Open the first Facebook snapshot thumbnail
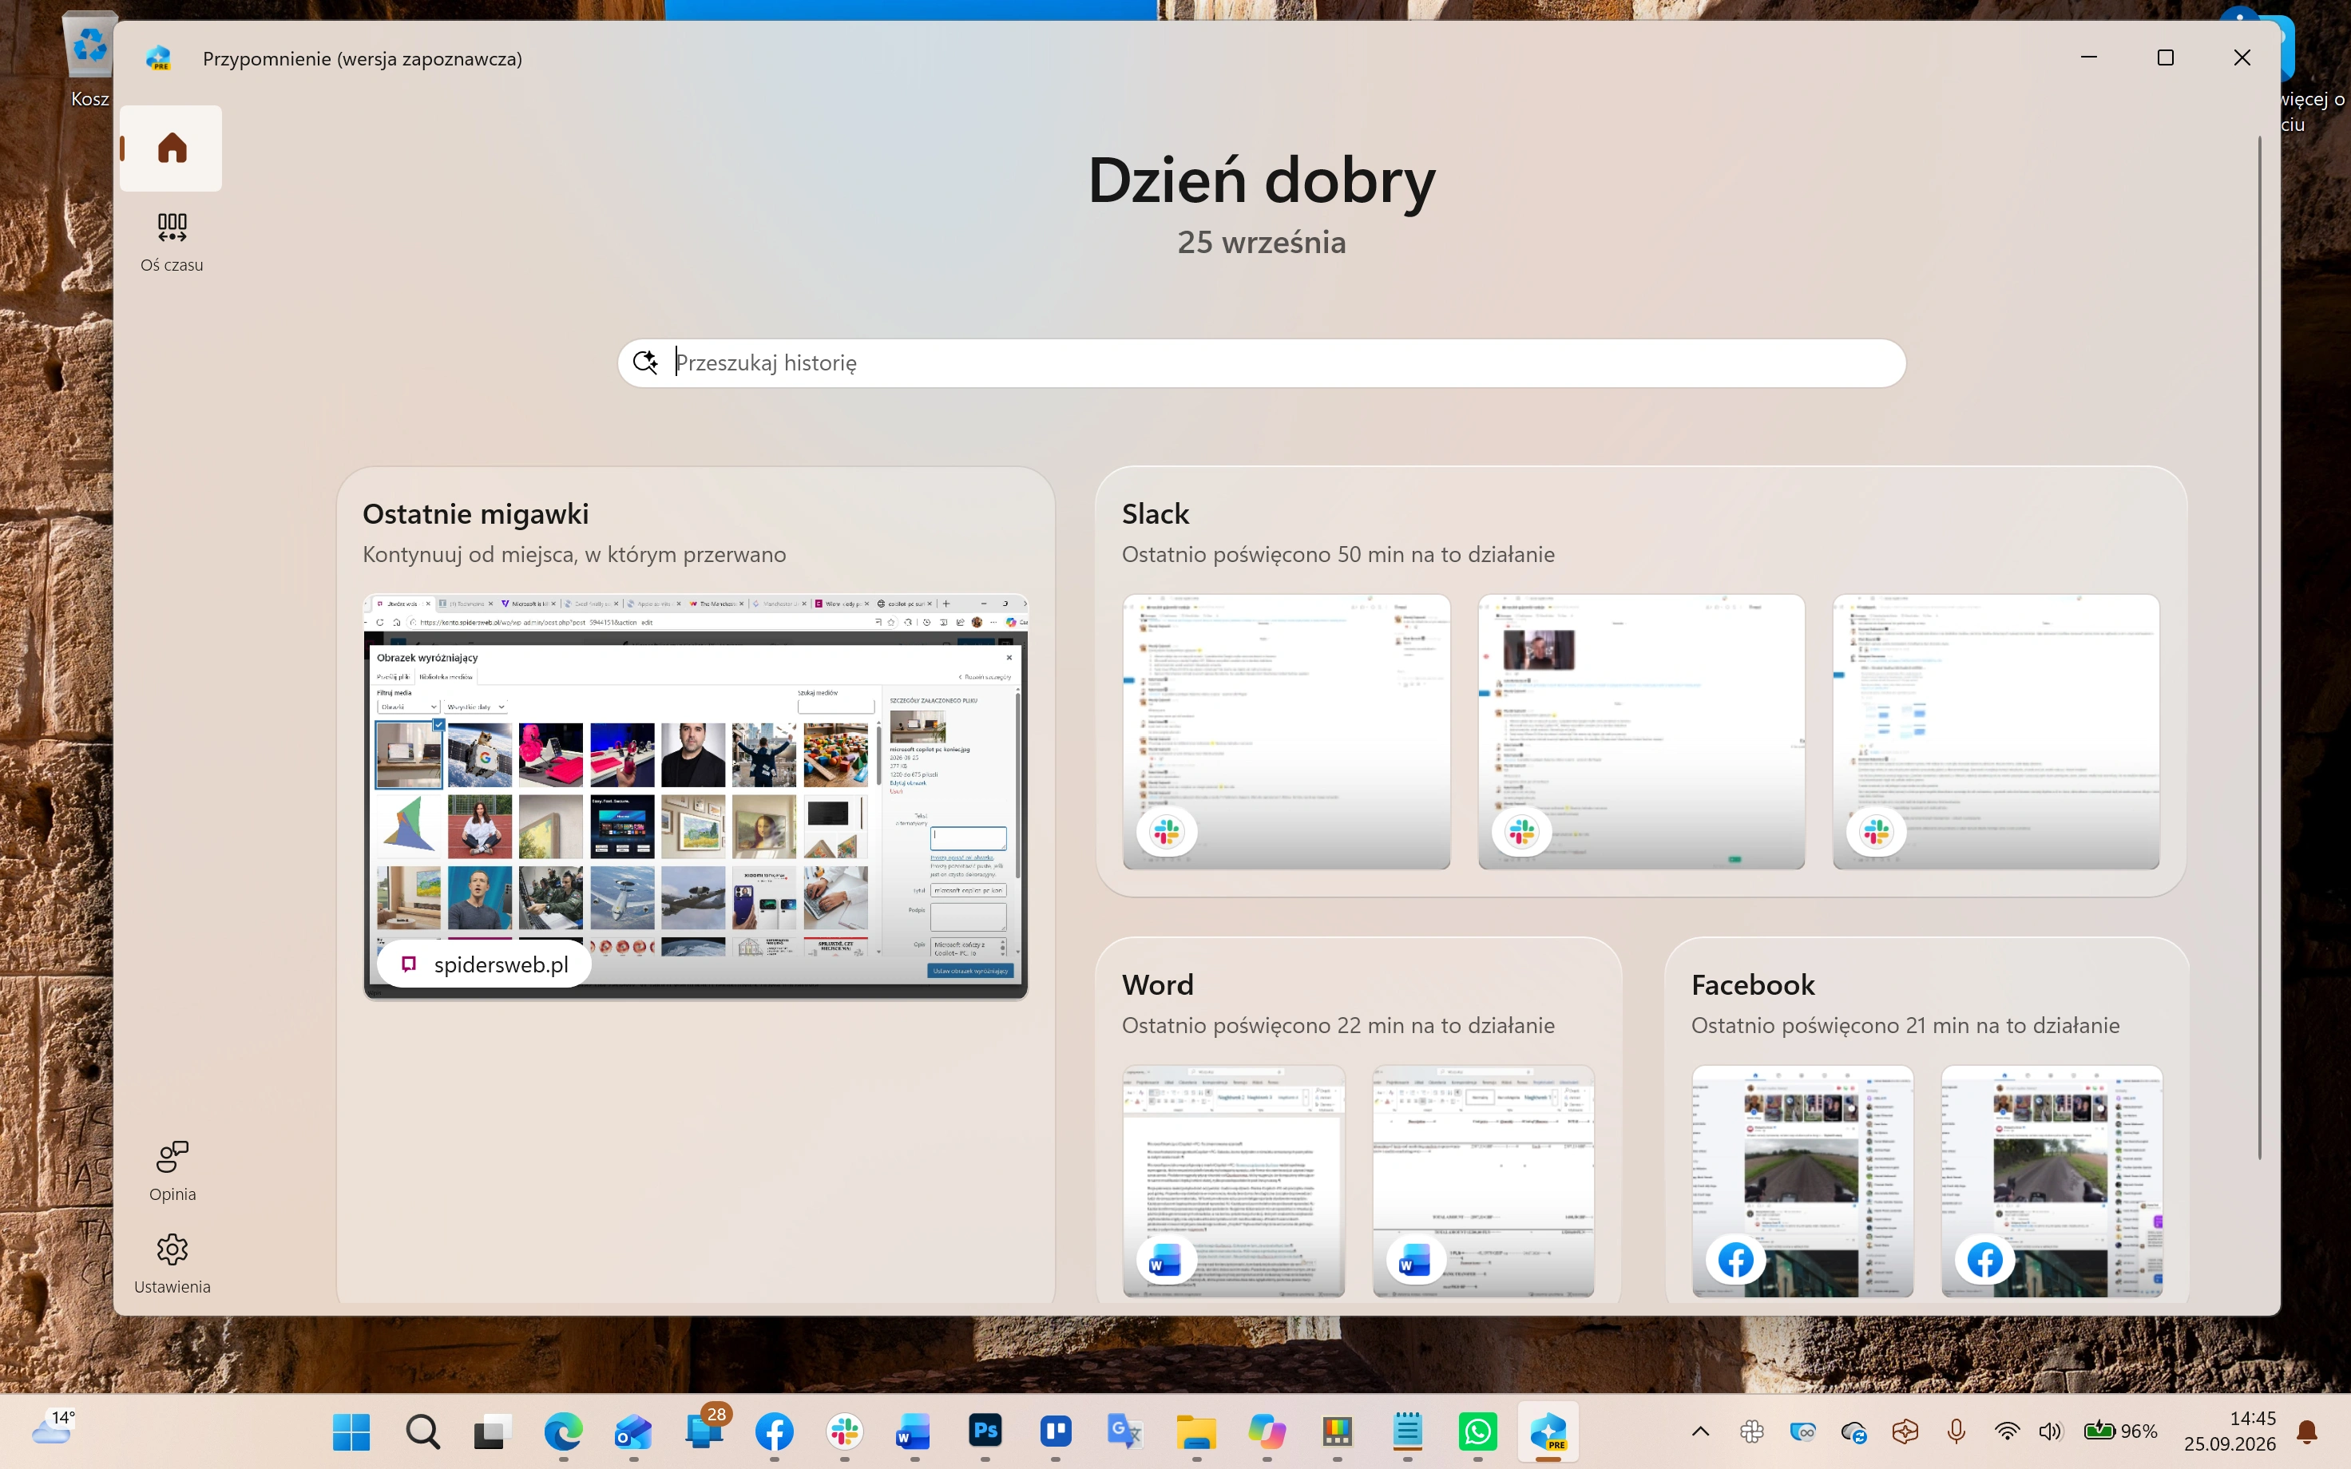The height and width of the screenshot is (1469, 2351). coord(1802,1182)
